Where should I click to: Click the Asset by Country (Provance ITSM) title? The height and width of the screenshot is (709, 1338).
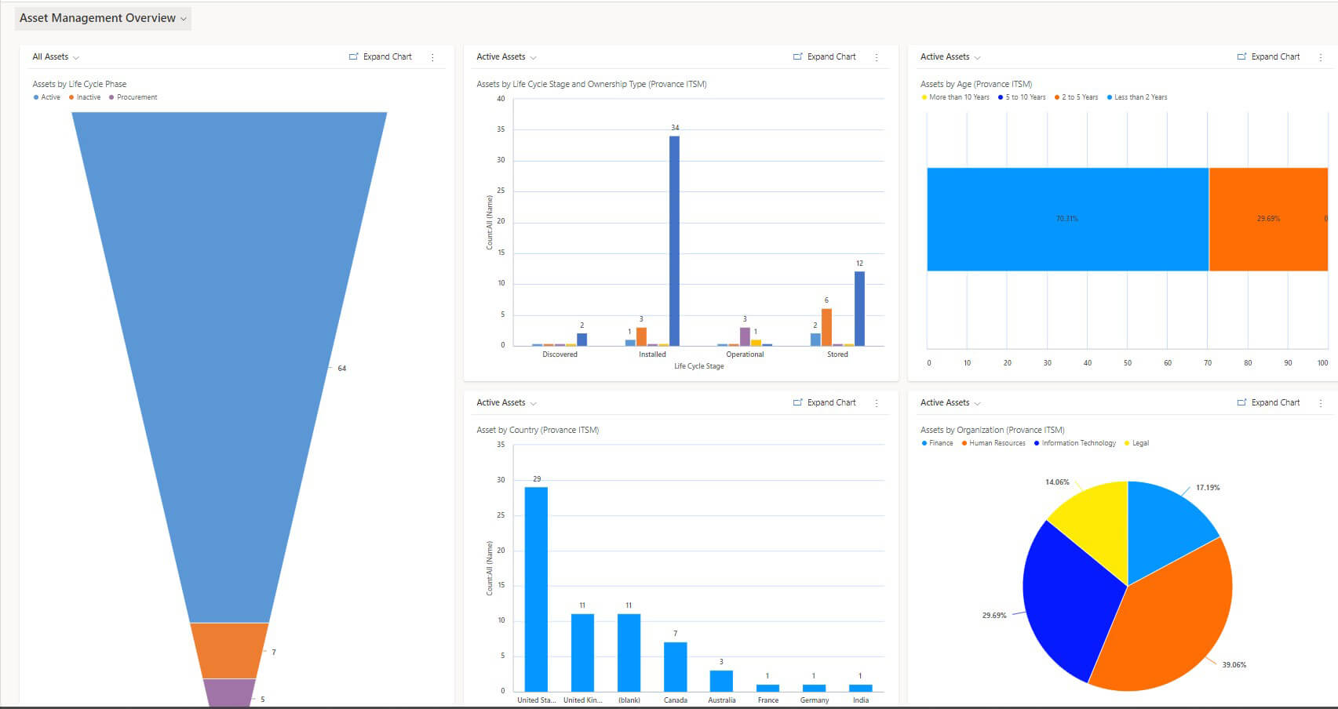(538, 430)
